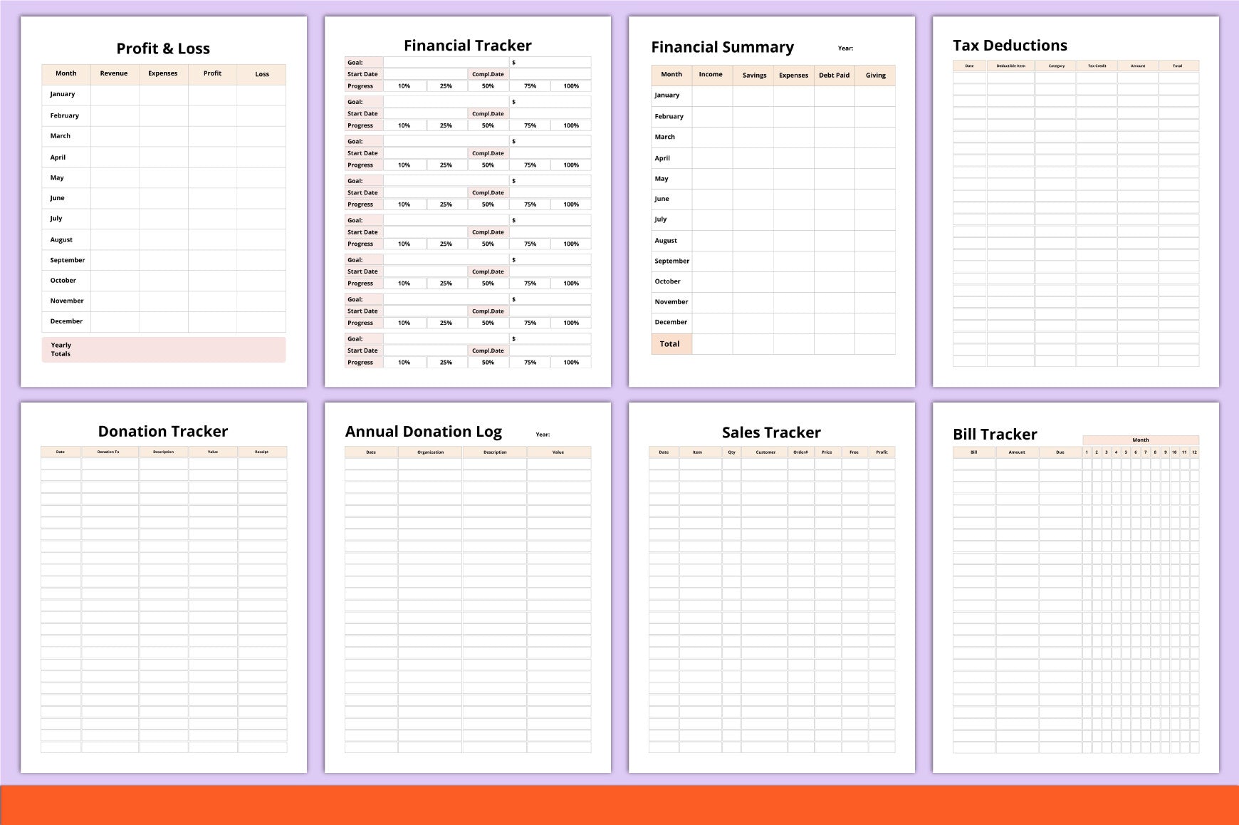
Task: Click the Price column header in Sales Tracker
Action: [x=827, y=452]
